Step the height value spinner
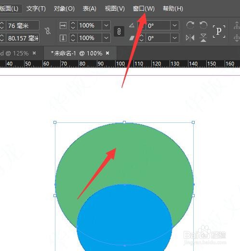Screen dimensions: 240x251 (1, 38)
